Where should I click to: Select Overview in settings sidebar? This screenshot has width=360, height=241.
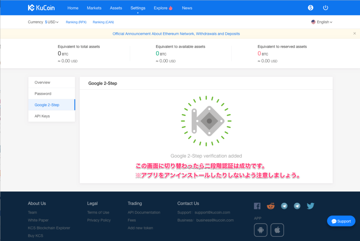click(52, 83)
